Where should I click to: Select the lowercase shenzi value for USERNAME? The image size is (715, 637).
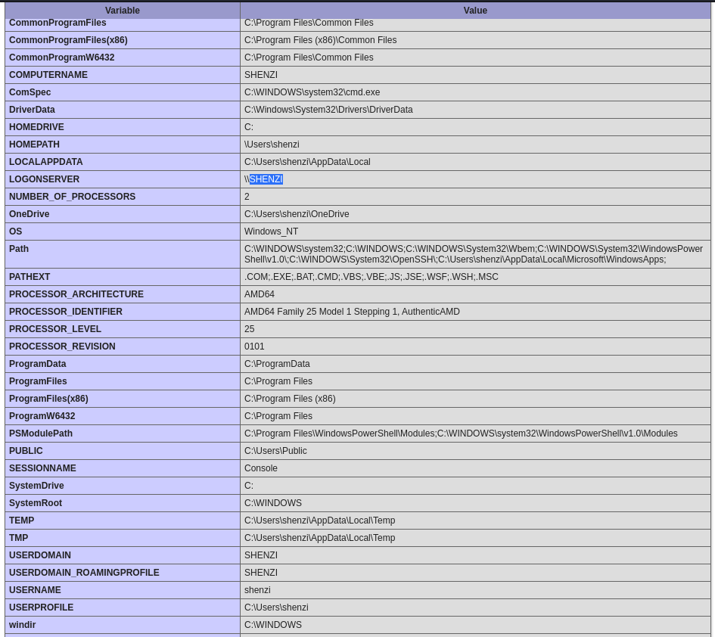coord(257,589)
